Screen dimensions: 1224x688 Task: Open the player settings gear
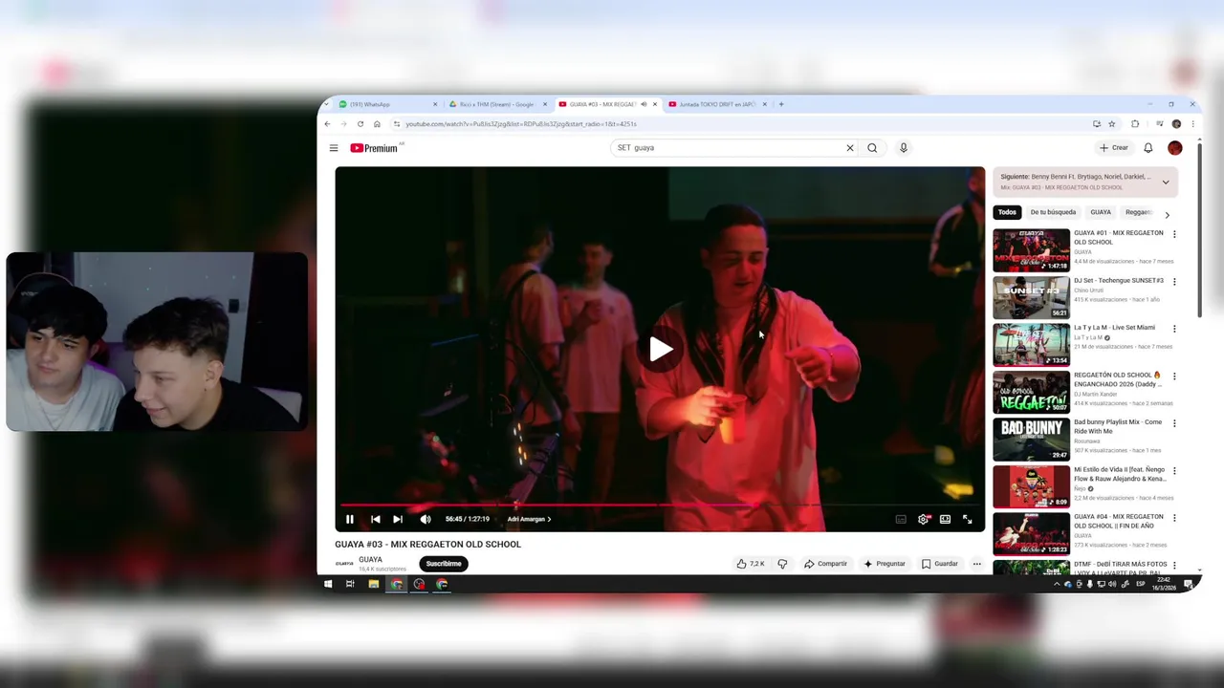click(923, 519)
